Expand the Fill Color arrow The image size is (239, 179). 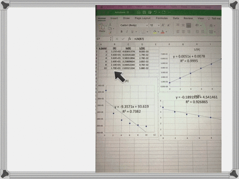point(158,32)
